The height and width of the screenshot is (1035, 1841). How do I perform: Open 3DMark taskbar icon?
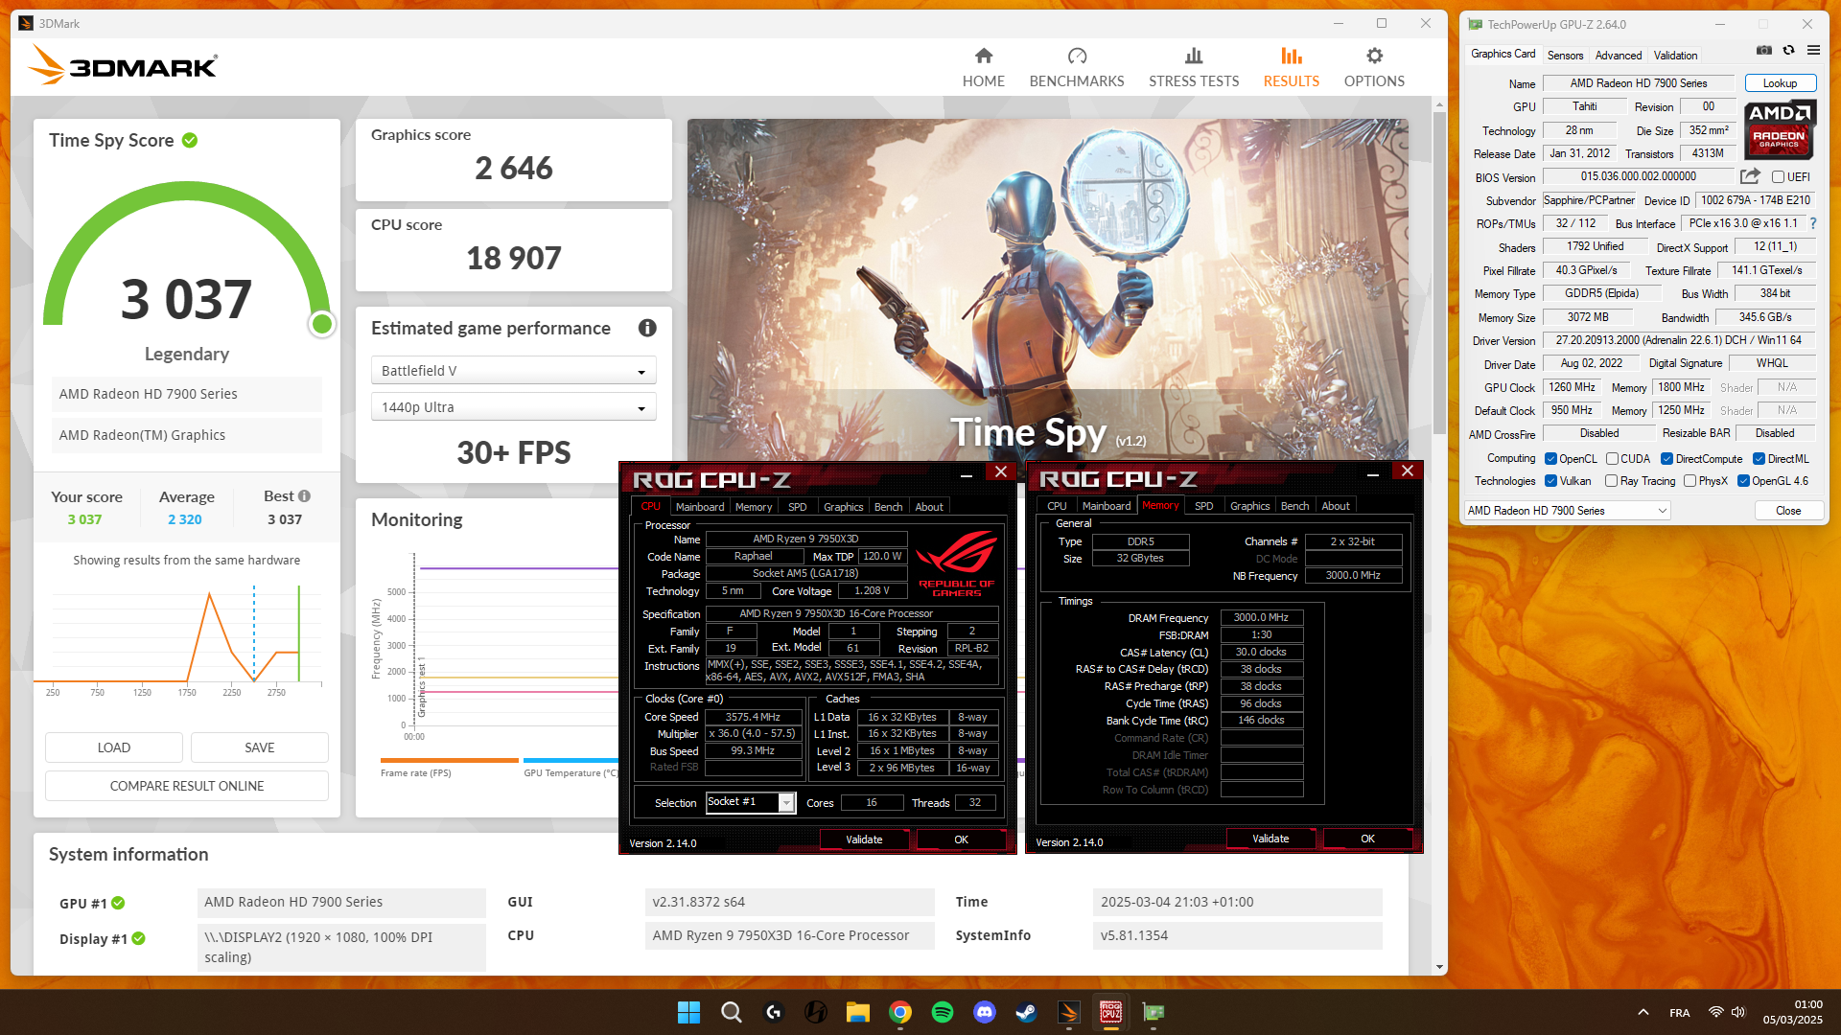(1069, 1012)
